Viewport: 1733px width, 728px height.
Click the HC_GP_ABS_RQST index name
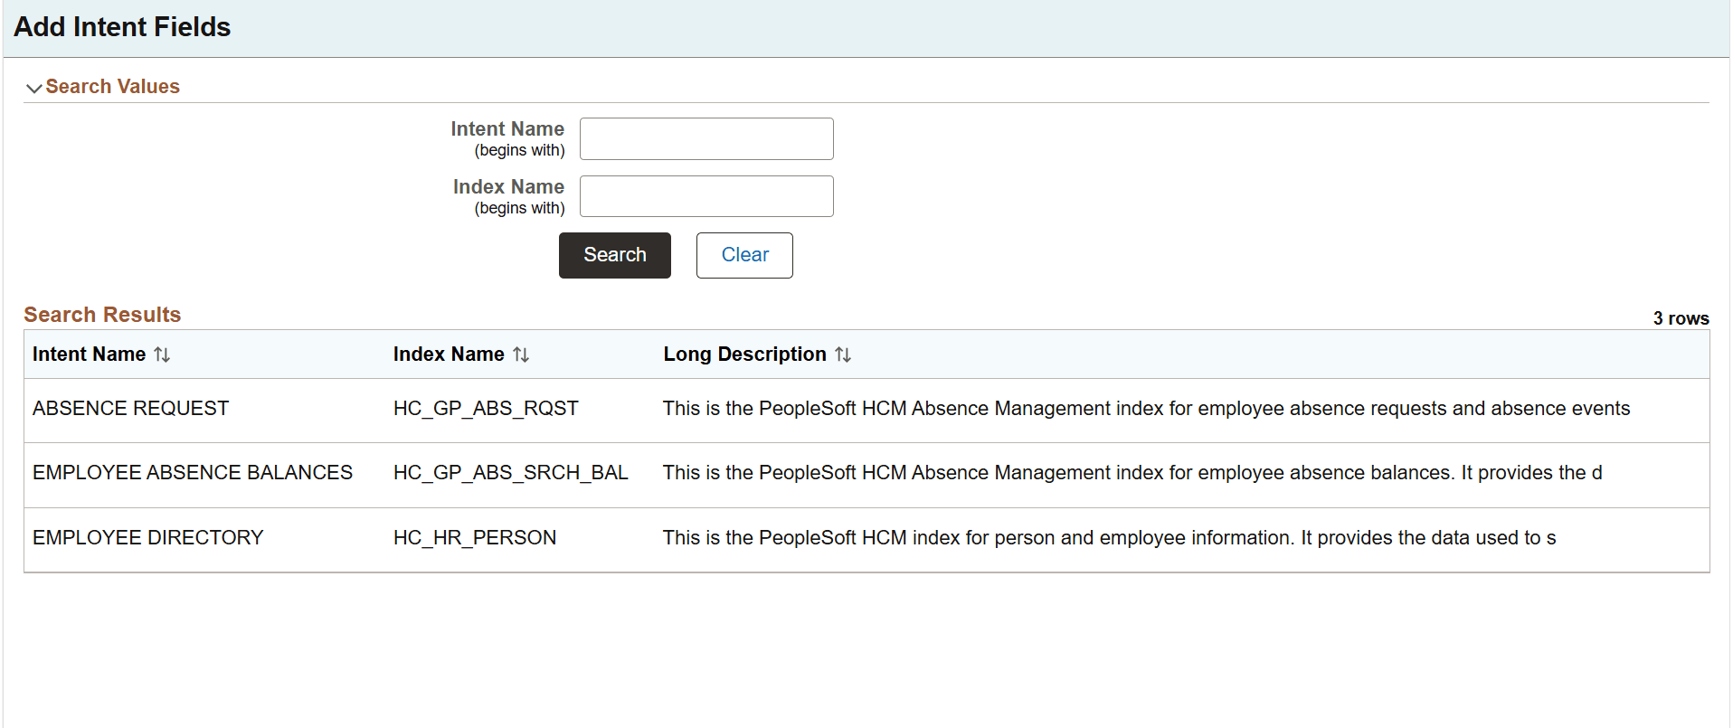(x=486, y=409)
